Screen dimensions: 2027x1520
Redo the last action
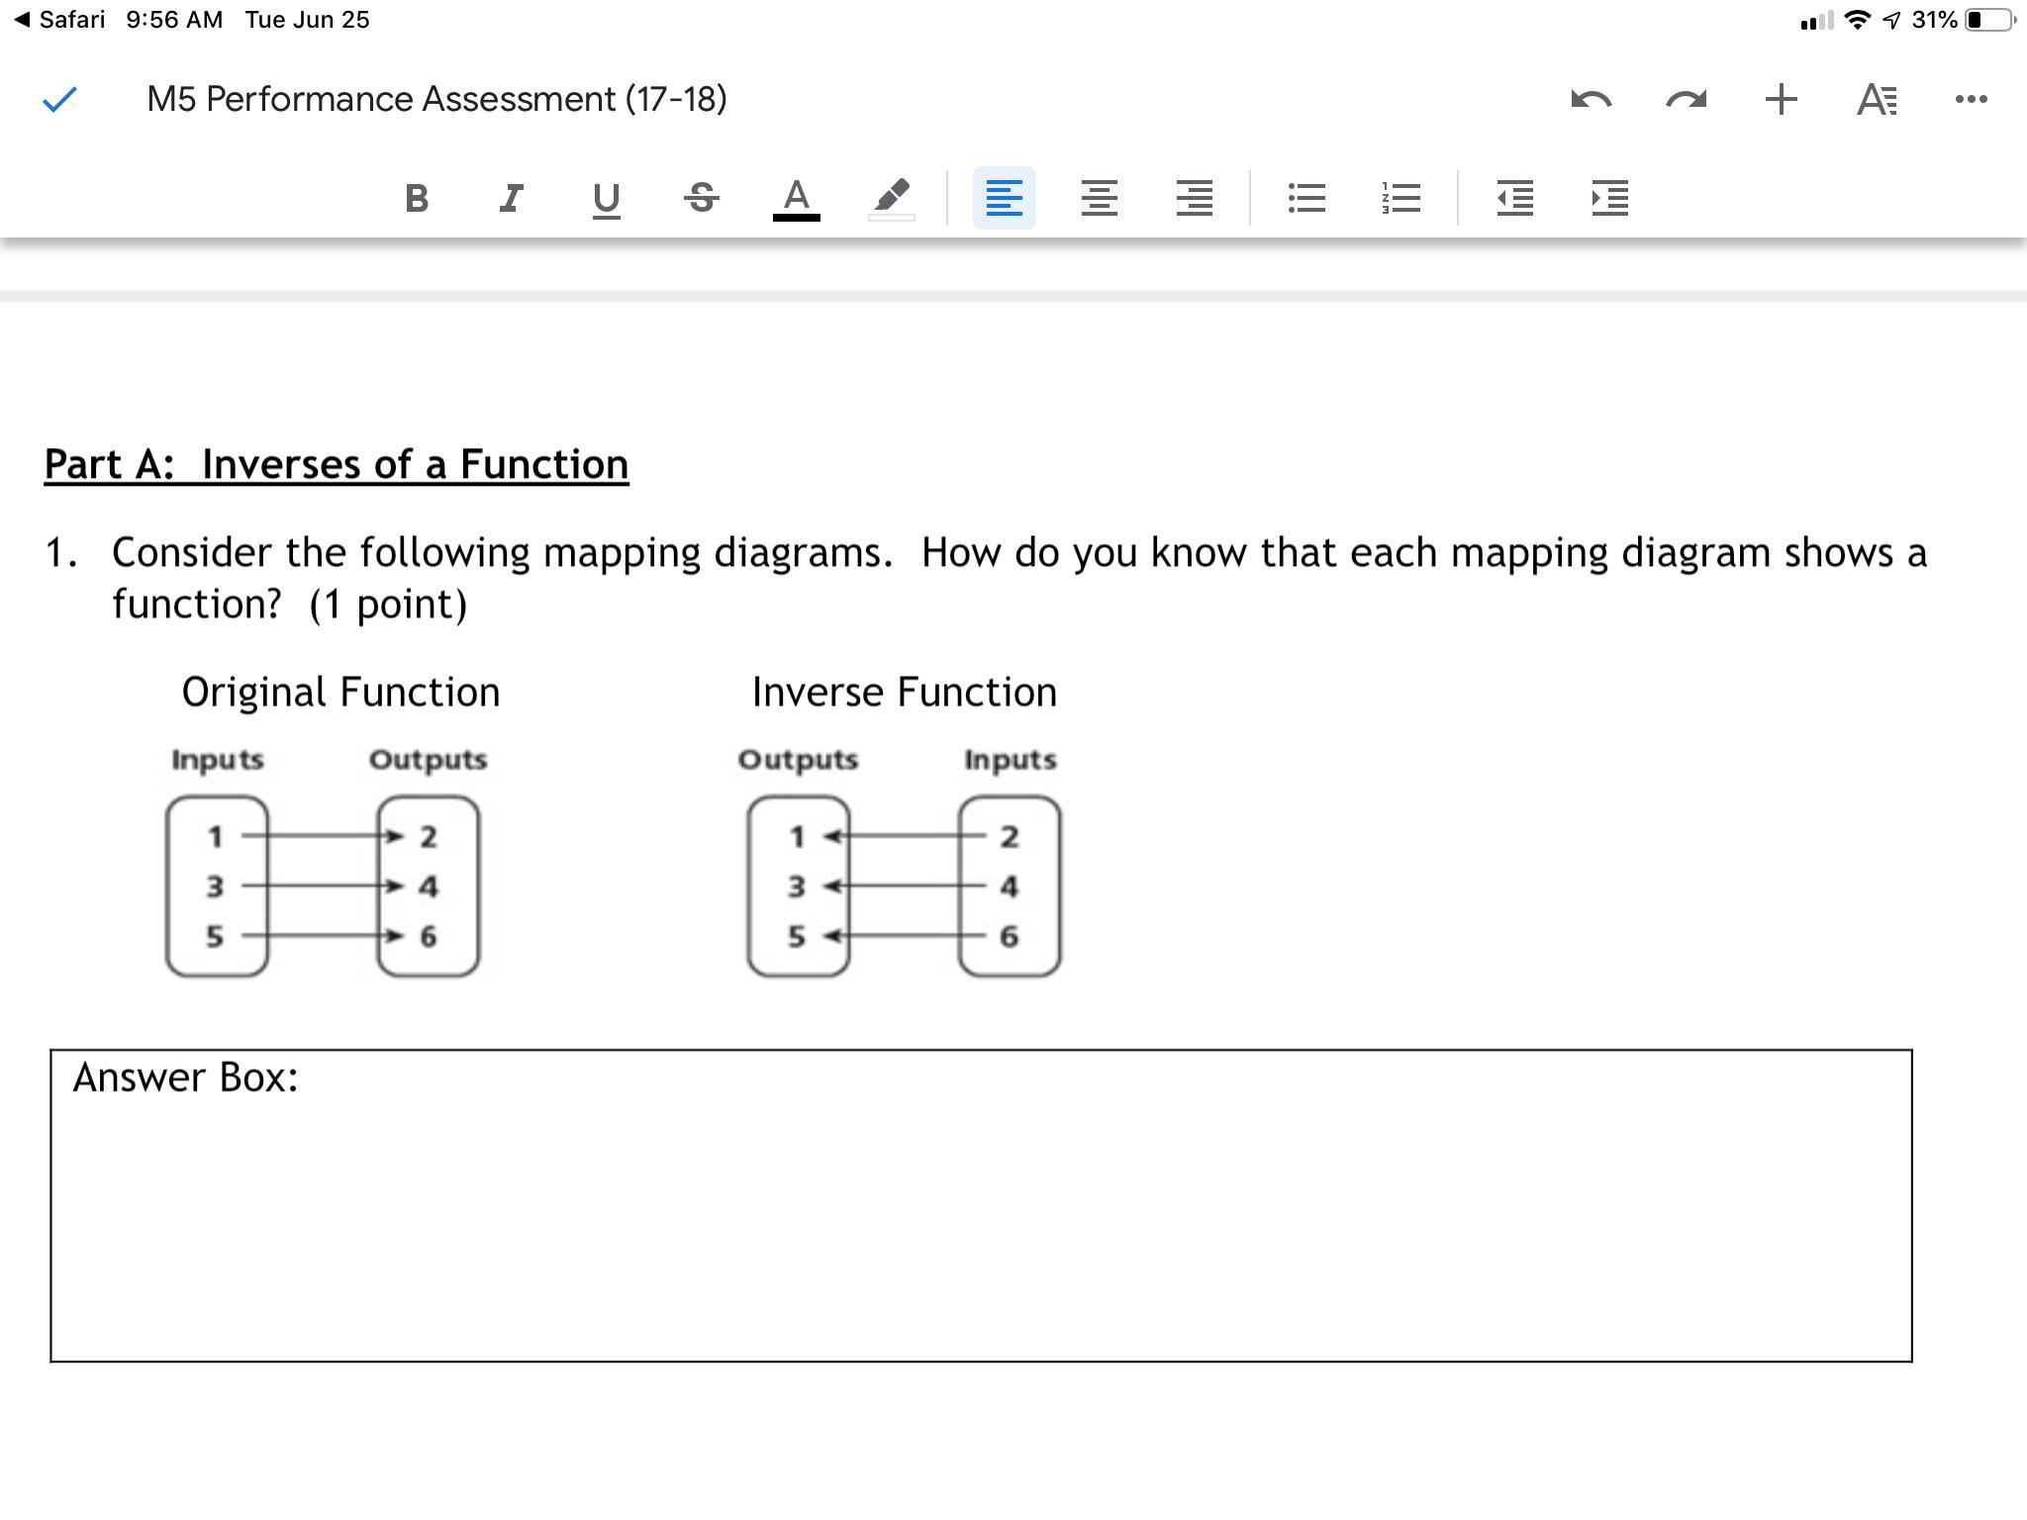[1686, 99]
